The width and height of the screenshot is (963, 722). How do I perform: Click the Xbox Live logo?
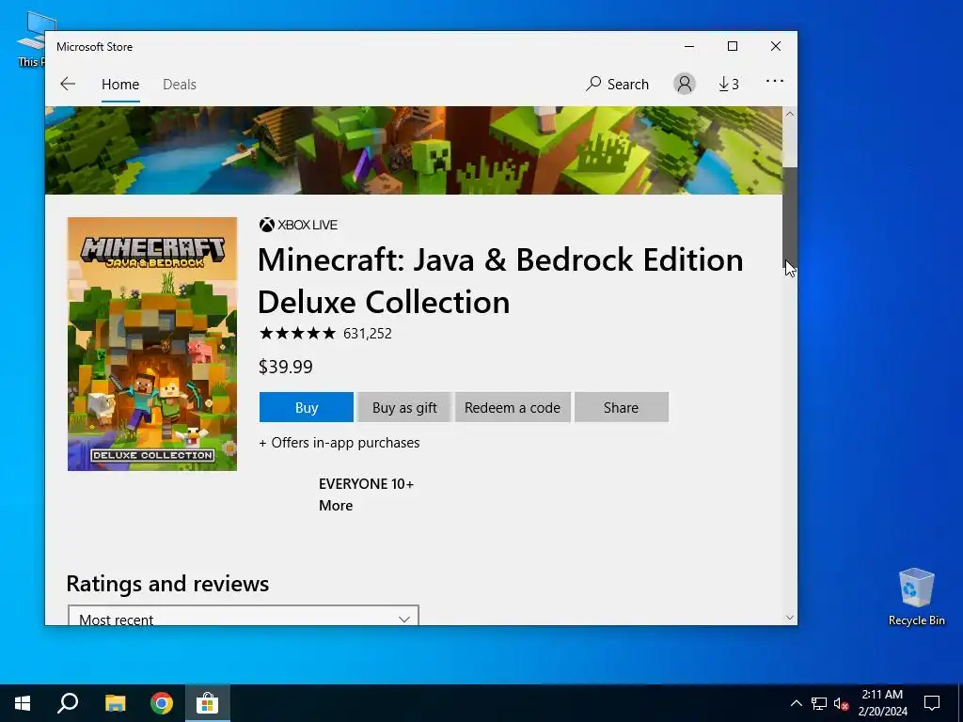click(298, 225)
